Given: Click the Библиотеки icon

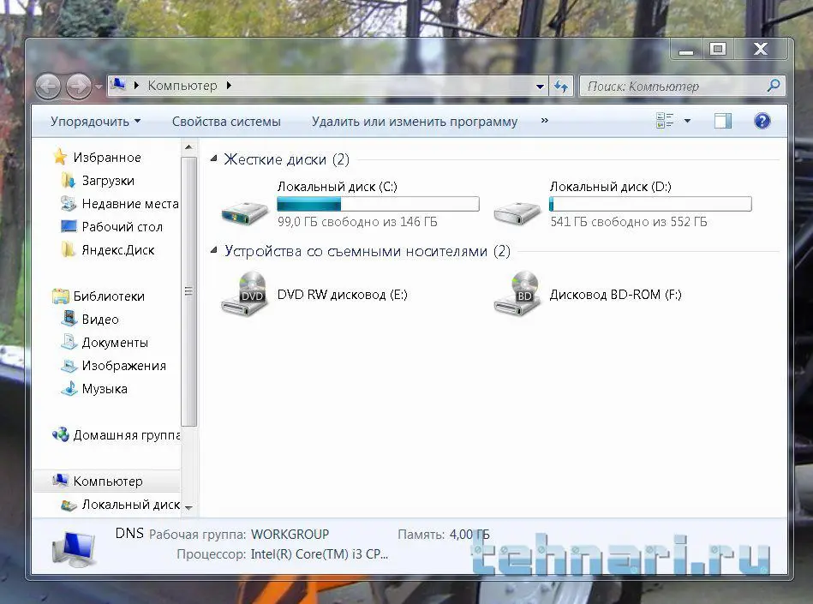Looking at the screenshot, I should click(x=61, y=296).
